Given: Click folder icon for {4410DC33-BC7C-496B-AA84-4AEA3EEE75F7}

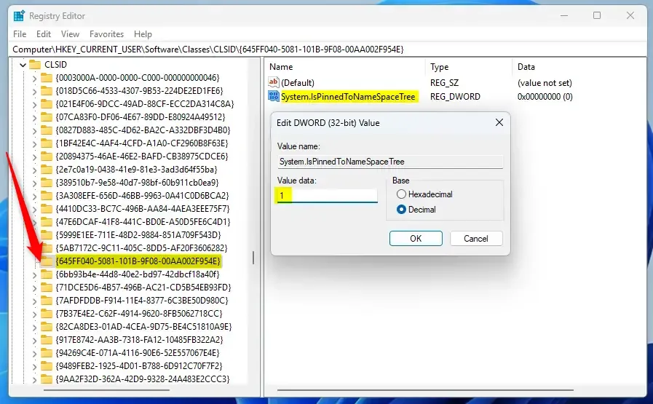Looking at the screenshot, I should (x=47, y=209).
